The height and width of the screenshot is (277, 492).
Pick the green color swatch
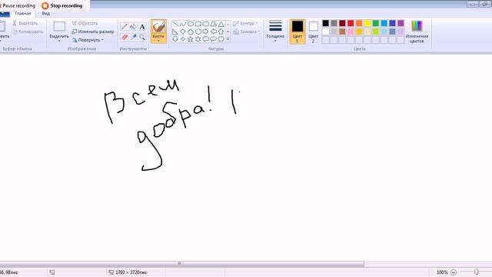pyautogui.click(x=376, y=23)
